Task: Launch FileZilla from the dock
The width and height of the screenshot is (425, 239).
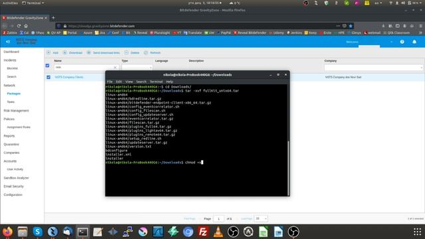Action: (203, 232)
